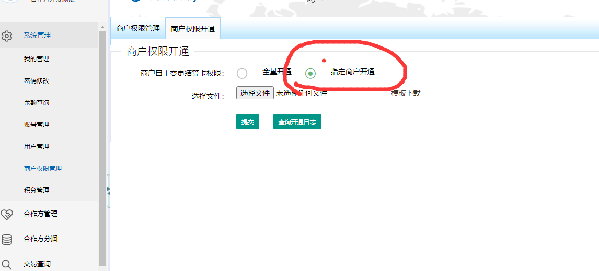Open 积分管理 in the sidebar

[x=36, y=190]
